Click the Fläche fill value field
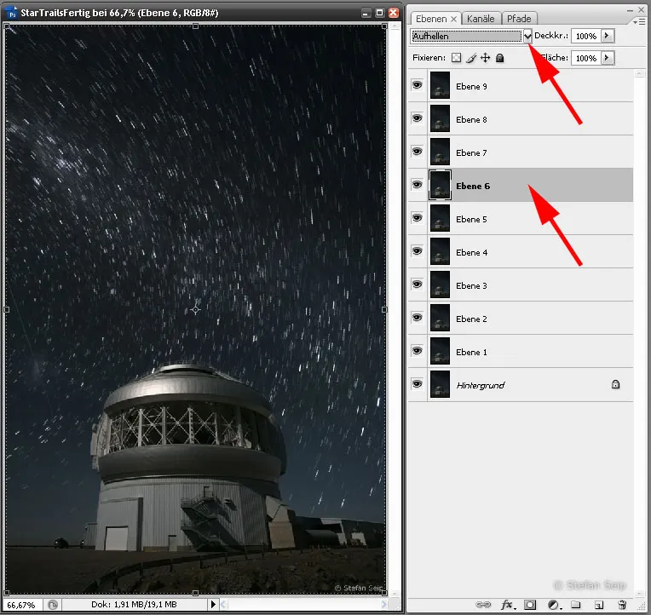This screenshot has width=651, height=615. pyautogui.click(x=586, y=58)
